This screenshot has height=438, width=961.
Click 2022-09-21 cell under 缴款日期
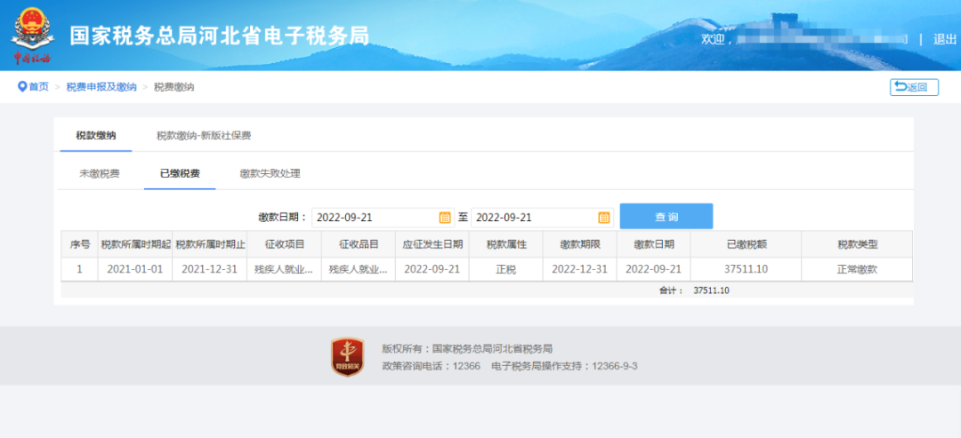click(654, 269)
